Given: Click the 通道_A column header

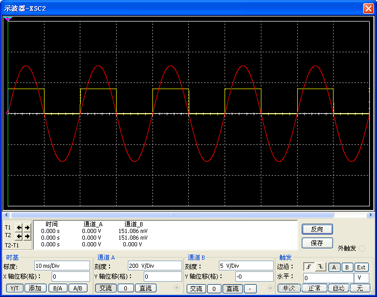Looking at the screenshot, I should tap(93, 224).
